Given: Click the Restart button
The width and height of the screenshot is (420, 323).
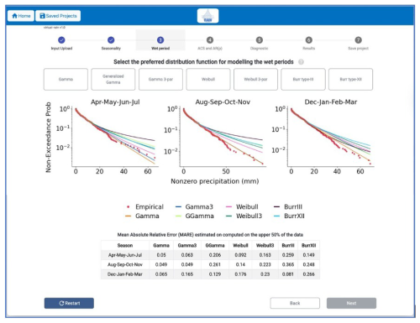Looking at the screenshot, I should pos(69,303).
